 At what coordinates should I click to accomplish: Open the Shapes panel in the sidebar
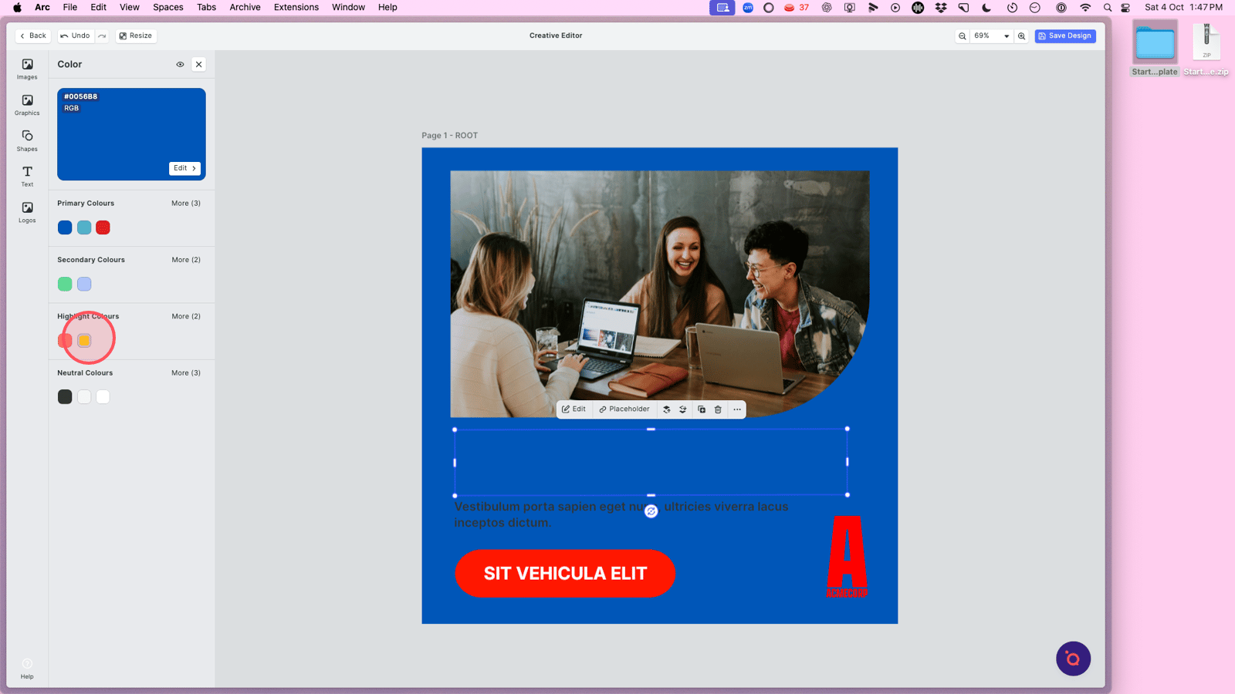27,140
